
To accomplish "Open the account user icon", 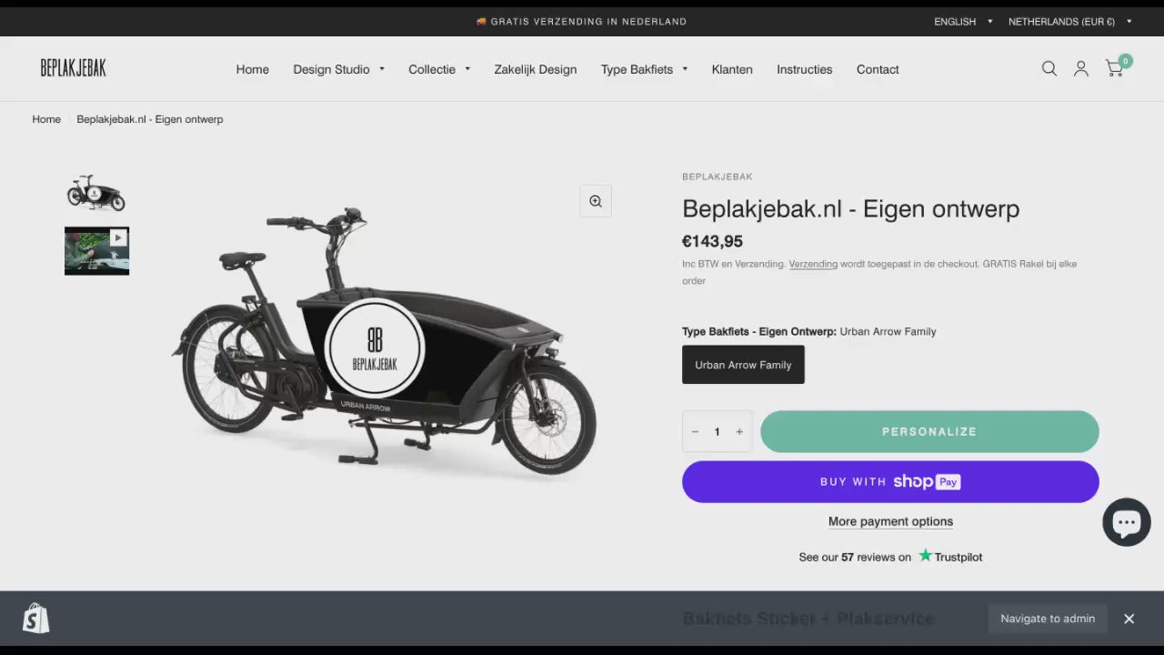I will tap(1081, 68).
